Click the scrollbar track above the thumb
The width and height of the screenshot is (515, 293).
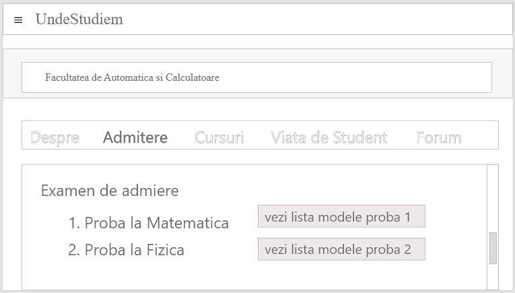click(493, 199)
